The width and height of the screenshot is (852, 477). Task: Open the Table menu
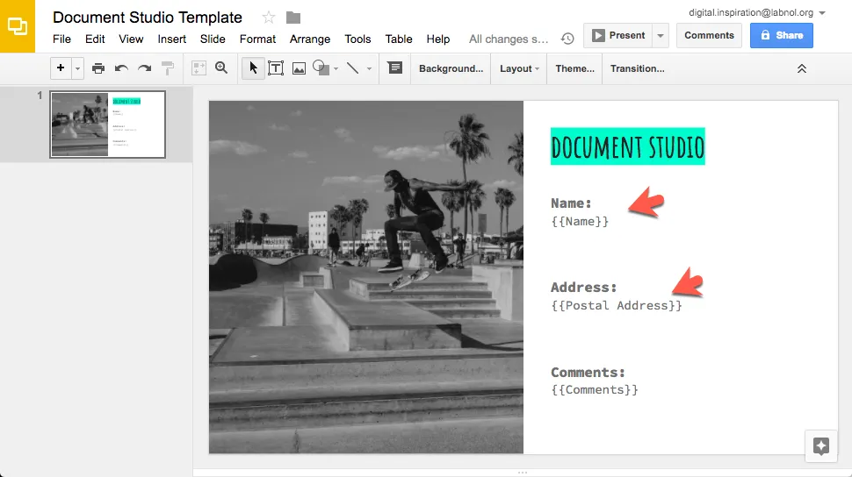tap(399, 39)
